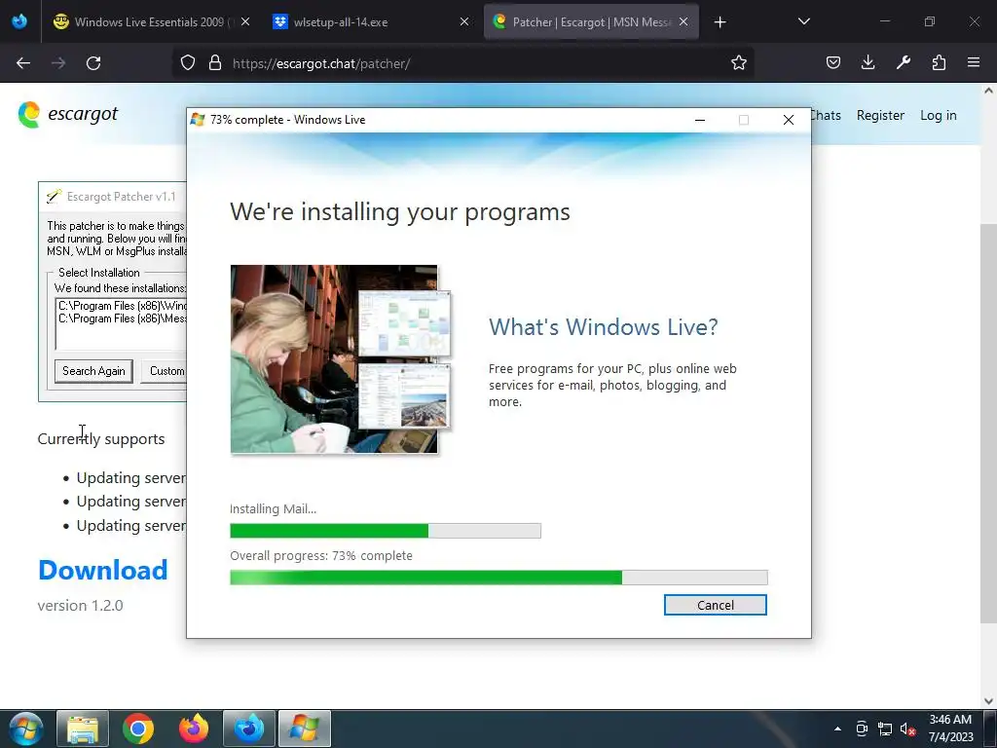Switch to Waterfox taskbar window

[x=248, y=729]
